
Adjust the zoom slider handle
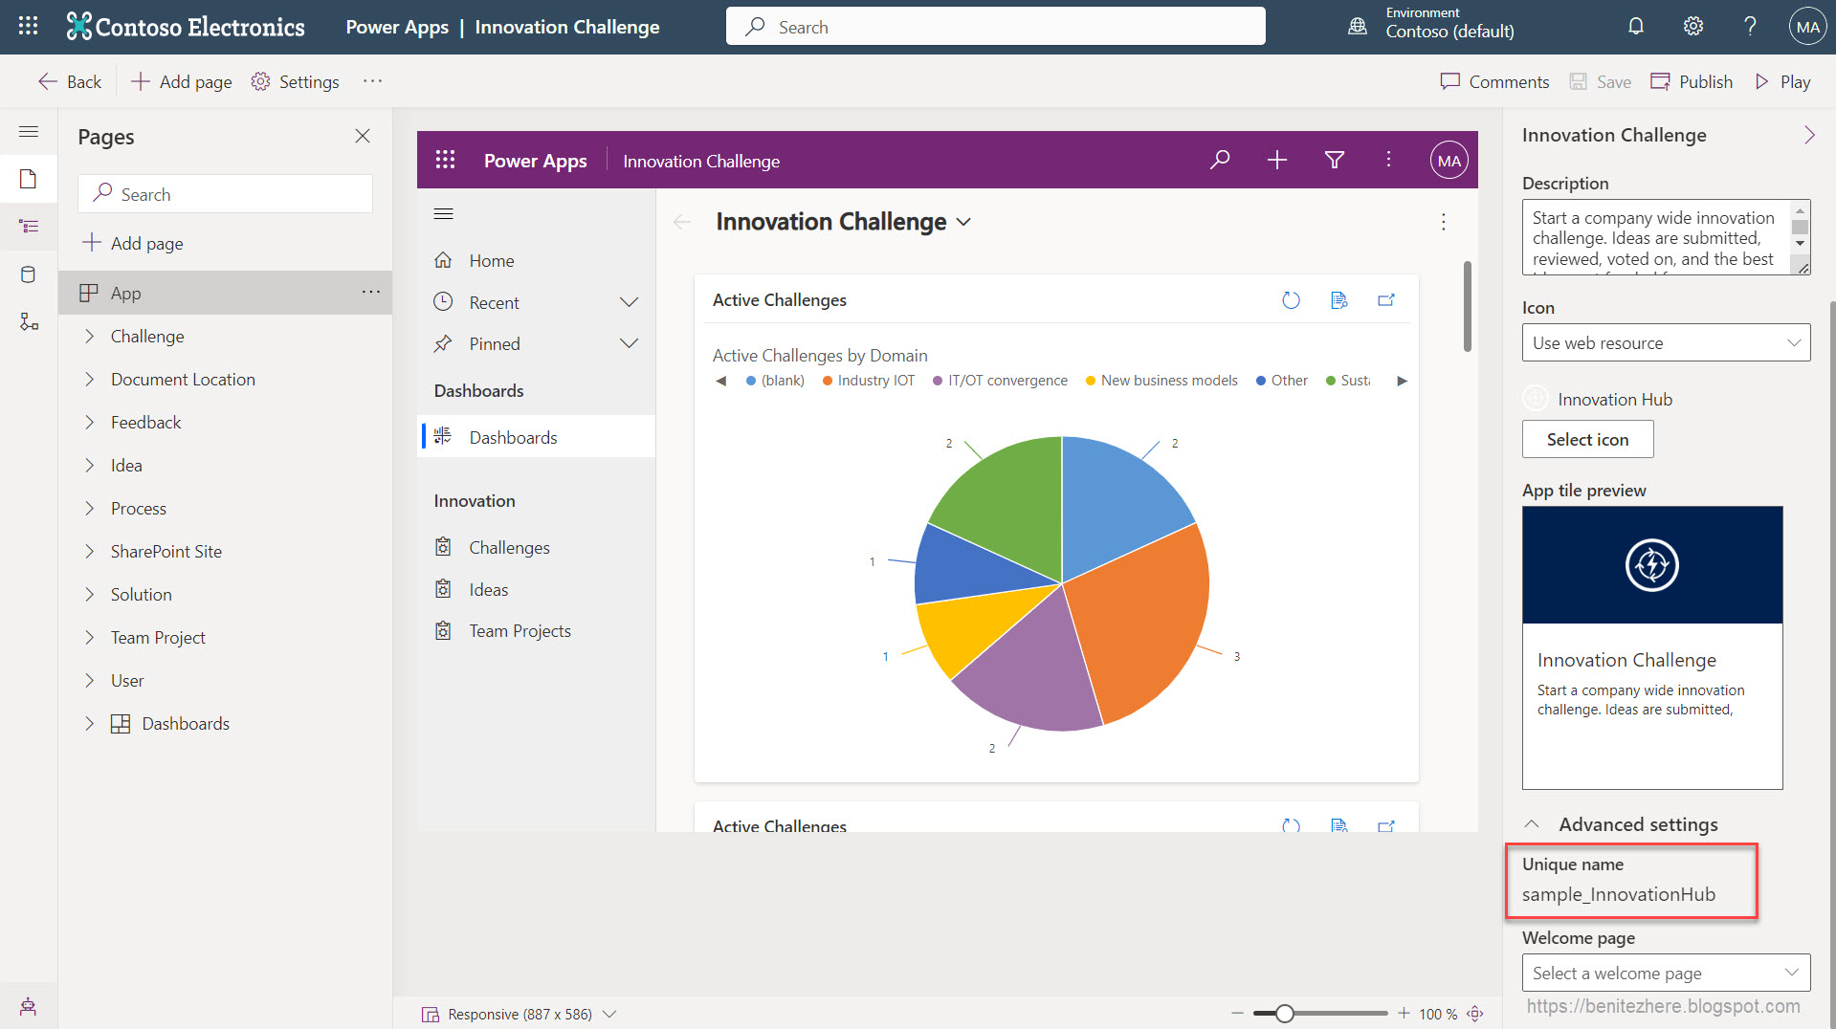point(1284,1014)
